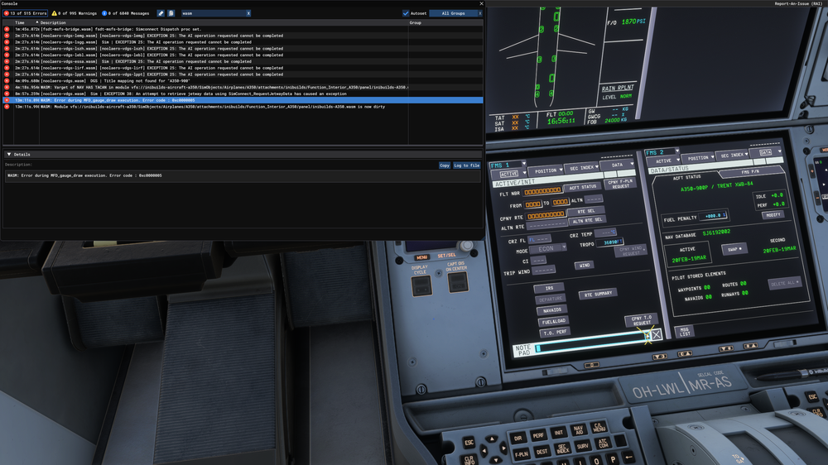Toggle the Warnings filter in console

pyautogui.click(x=76, y=13)
